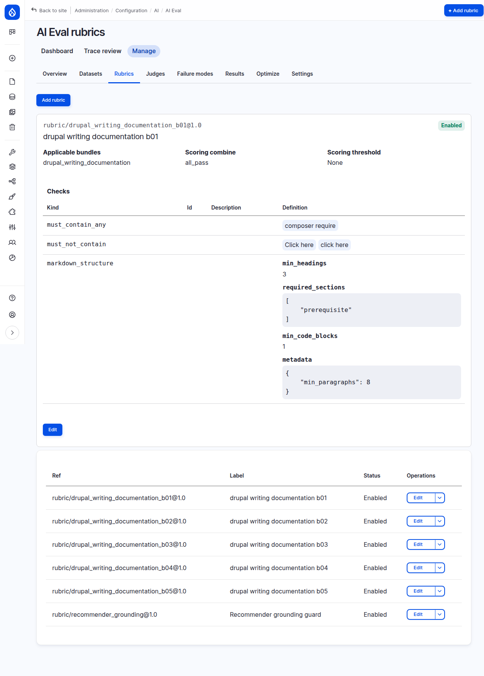The height and width of the screenshot is (676, 484).
Task: Go to Configuration breadcrumb
Action: [131, 10]
